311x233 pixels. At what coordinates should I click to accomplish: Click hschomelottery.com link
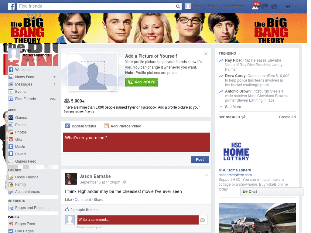[x=235, y=175]
